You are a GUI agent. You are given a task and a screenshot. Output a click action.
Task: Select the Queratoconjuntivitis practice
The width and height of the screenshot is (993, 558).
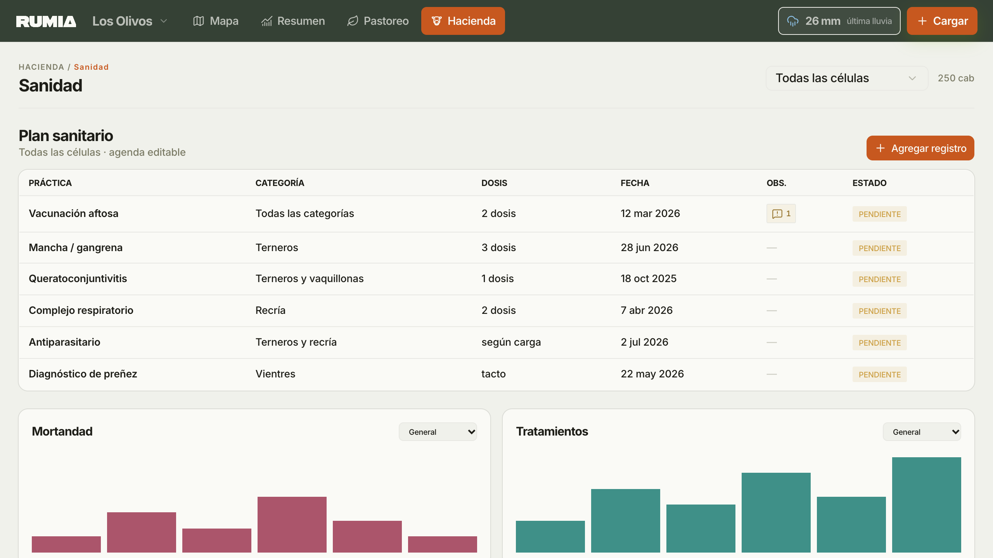tap(78, 279)
